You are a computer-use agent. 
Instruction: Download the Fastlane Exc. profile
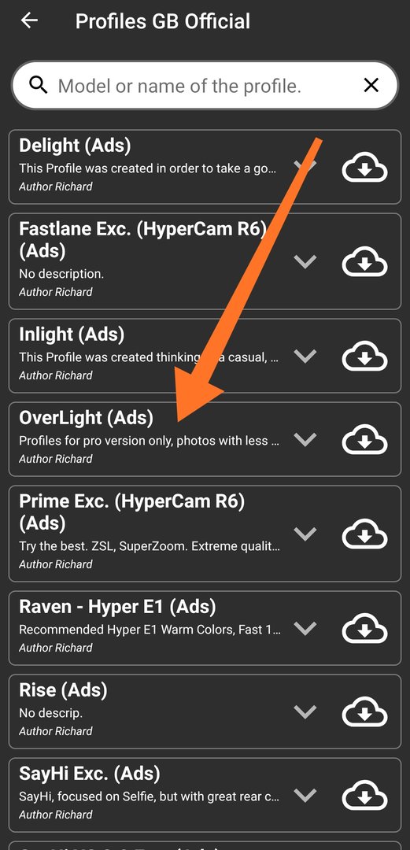click(364, 263)
